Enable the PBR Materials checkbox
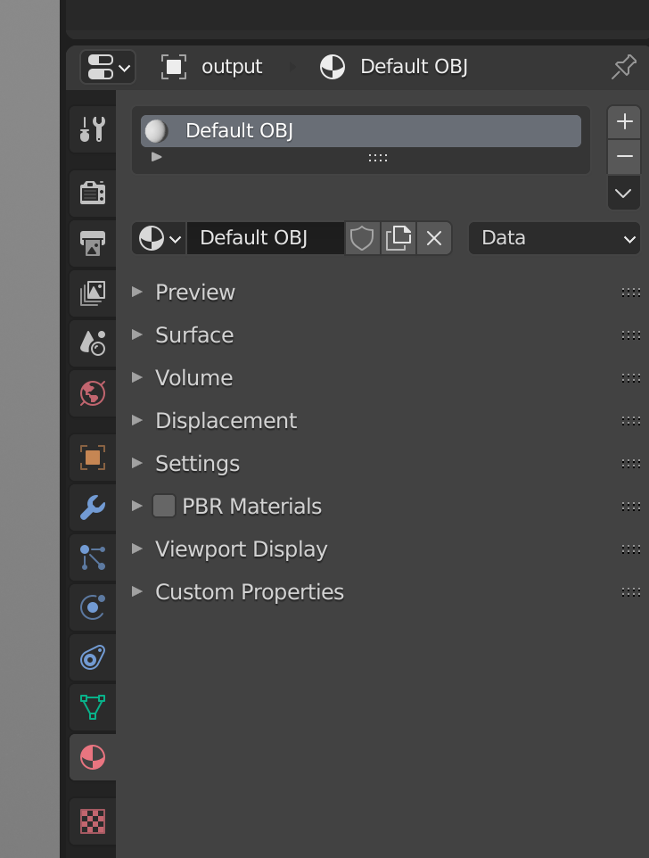 click(164, 507)
